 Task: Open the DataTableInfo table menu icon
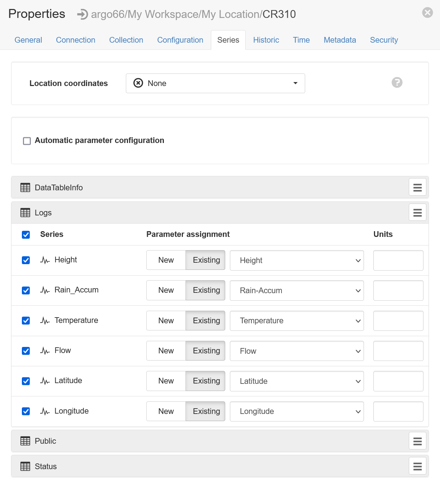tap(417, 187)
